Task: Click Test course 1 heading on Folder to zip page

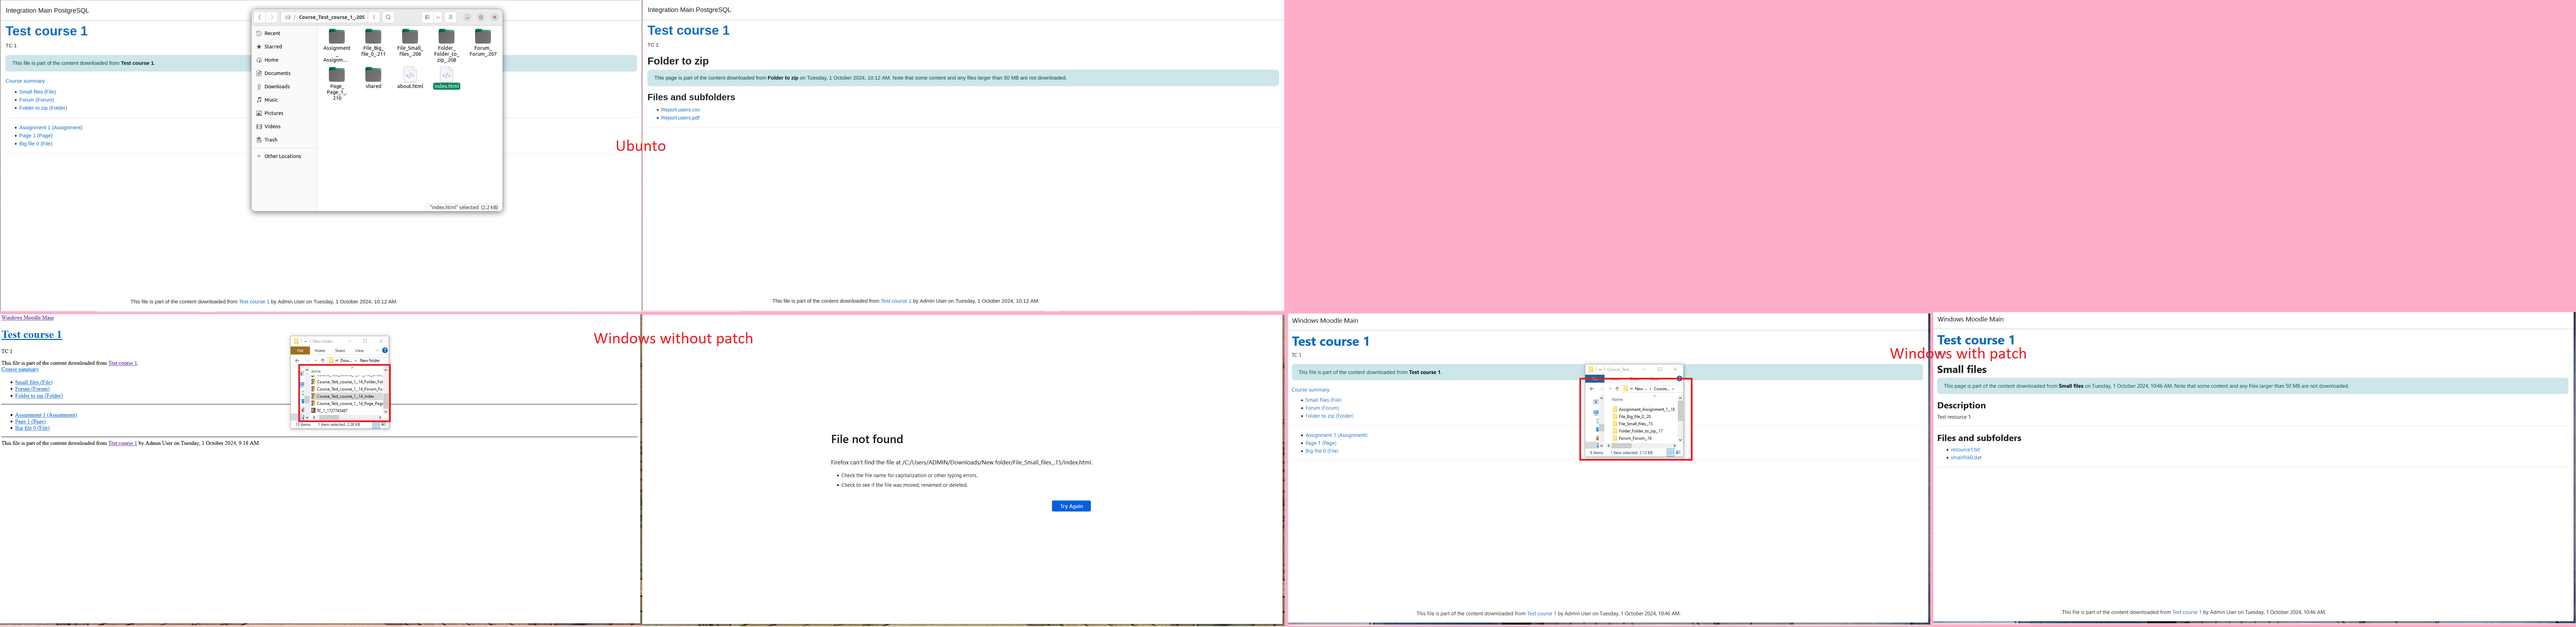Action: coord(688,30)
